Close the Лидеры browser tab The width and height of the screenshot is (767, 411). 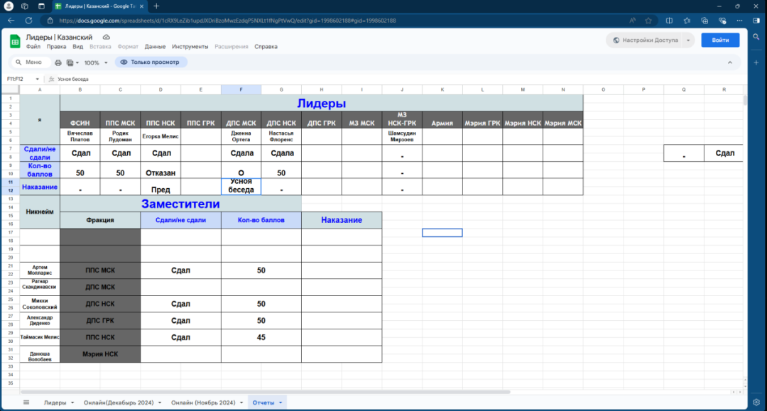(141, 6)
